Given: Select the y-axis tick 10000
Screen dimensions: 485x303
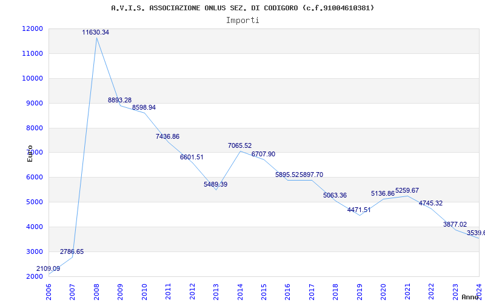Looking at the screenshot, I should [32, 78].
